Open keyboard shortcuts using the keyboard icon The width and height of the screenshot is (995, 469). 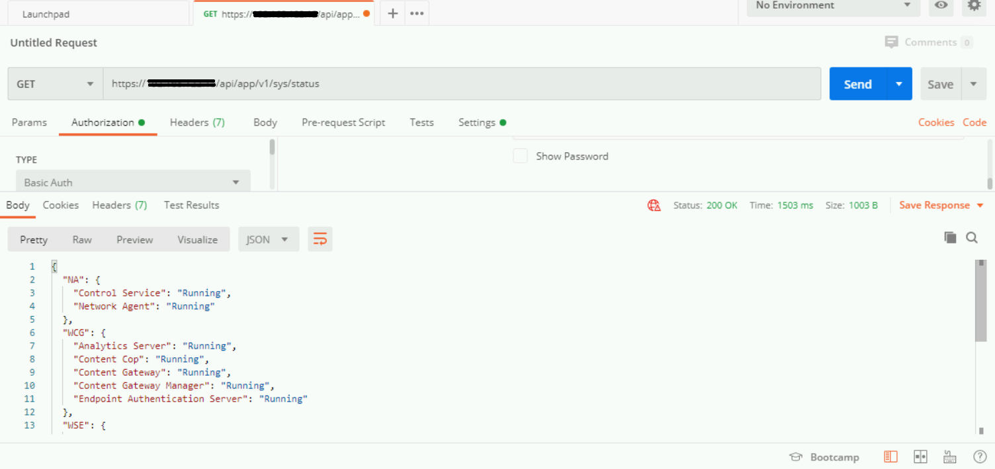(x=950, y=456)
